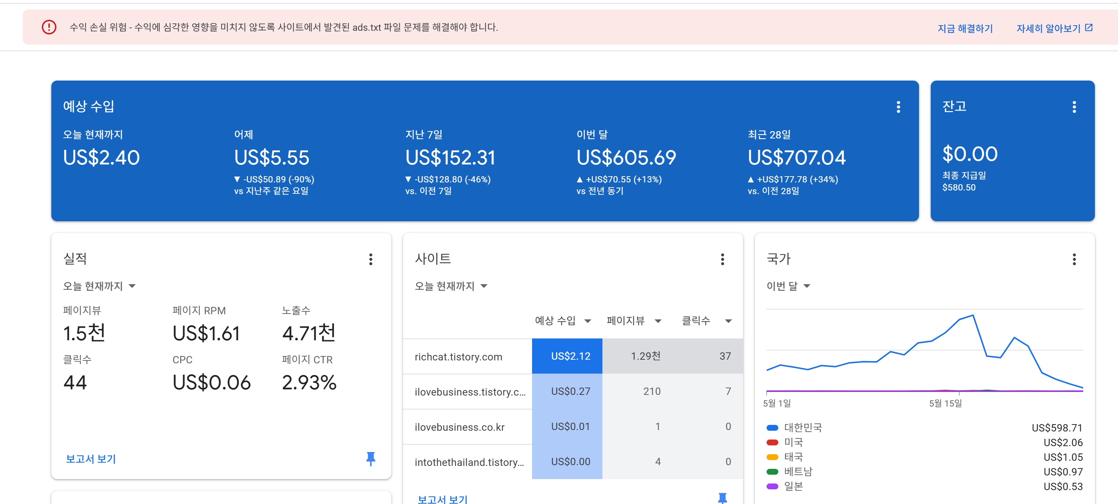Screen dimensions: 1118x504
Task: Click 보고서 보기 link in 실적 card
Action: (x=91, y=459)
